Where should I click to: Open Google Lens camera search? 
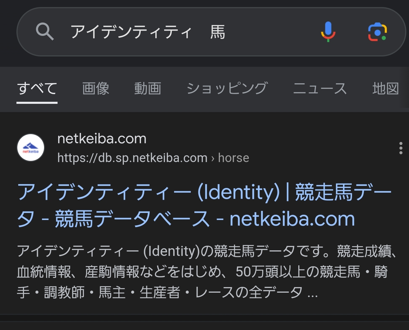pos(377,32)
